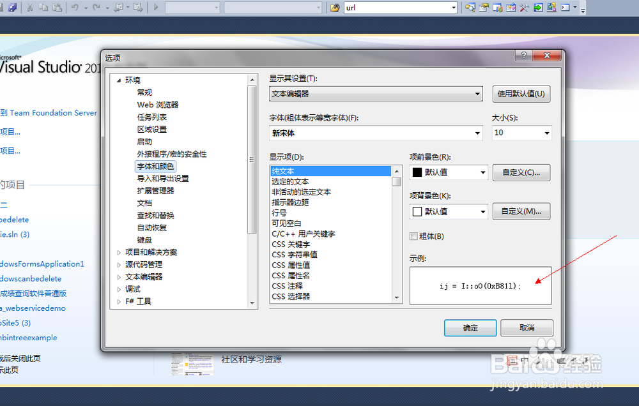Click the Start Debugging play icon
Screen dimensions: 639x406
(156, 7)
